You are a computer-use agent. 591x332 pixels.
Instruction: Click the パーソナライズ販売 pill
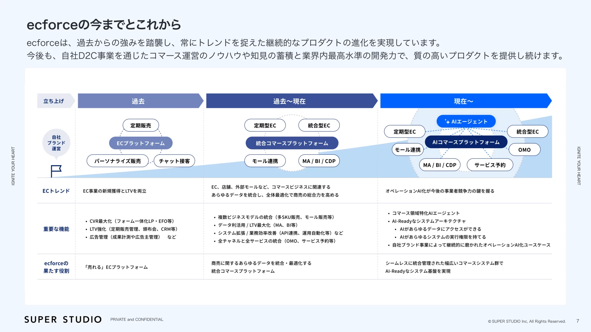[x=118, y=161]
